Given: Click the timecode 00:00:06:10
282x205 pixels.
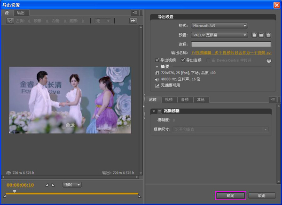Looking at the screenshot, I should [20, 185].
